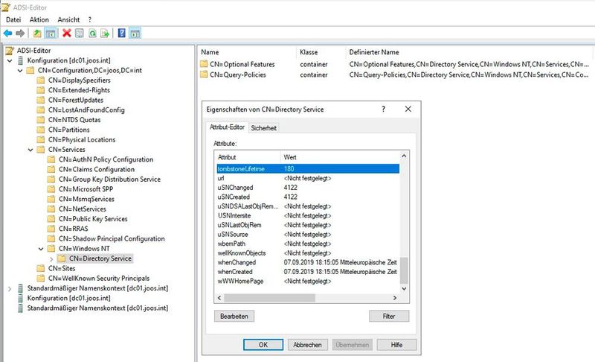
Task: Click horizontal scrollbar left arrow in attribute list
Action: pyautogui.click(x=219, y=298)
